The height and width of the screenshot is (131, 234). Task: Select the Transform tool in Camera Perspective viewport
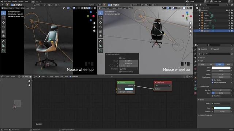click(x=3, y=36)
